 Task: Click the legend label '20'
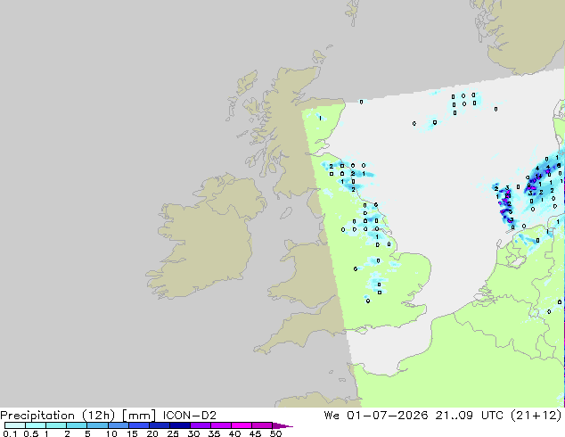[x=152, y=433]
